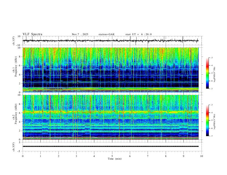Click the "-7" tick on ch.1 colorbar
Screen dimensions: 227x175
[x=212, y=89]
